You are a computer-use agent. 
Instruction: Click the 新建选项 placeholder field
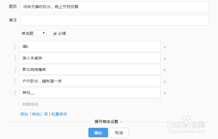pyautogui.click(x=90, y=104)
